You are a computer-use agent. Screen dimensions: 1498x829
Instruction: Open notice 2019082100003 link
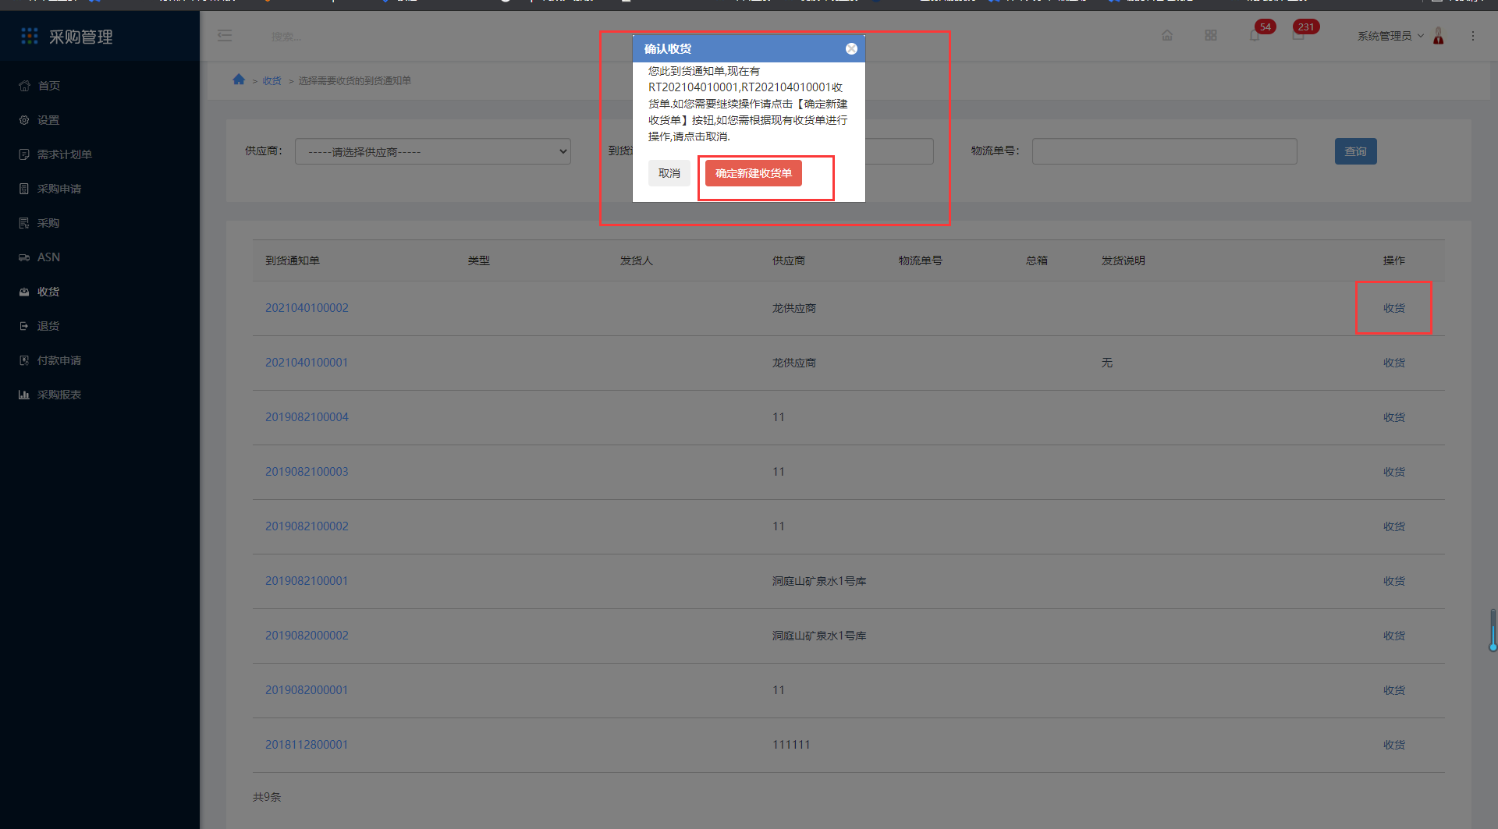click(x=307, y=472)
